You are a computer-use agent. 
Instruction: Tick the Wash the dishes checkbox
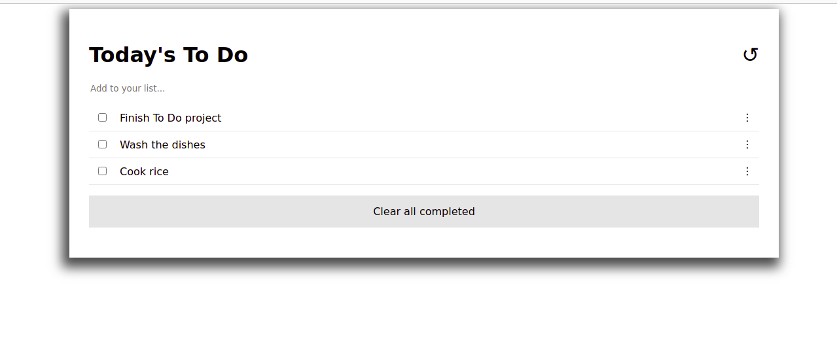(x=102, y=144)
